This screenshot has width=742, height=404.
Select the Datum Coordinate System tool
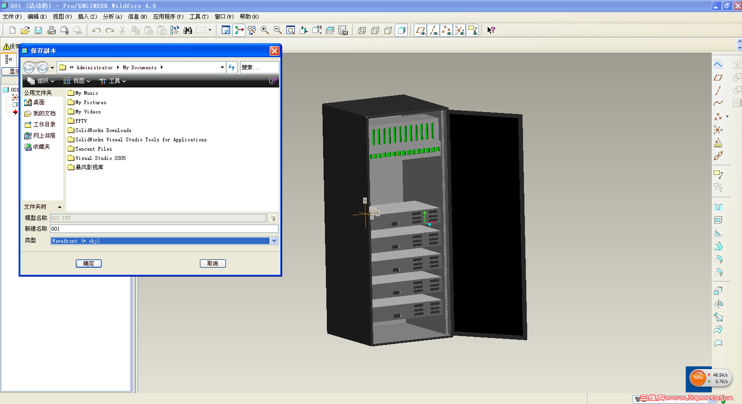click(718, 130)
